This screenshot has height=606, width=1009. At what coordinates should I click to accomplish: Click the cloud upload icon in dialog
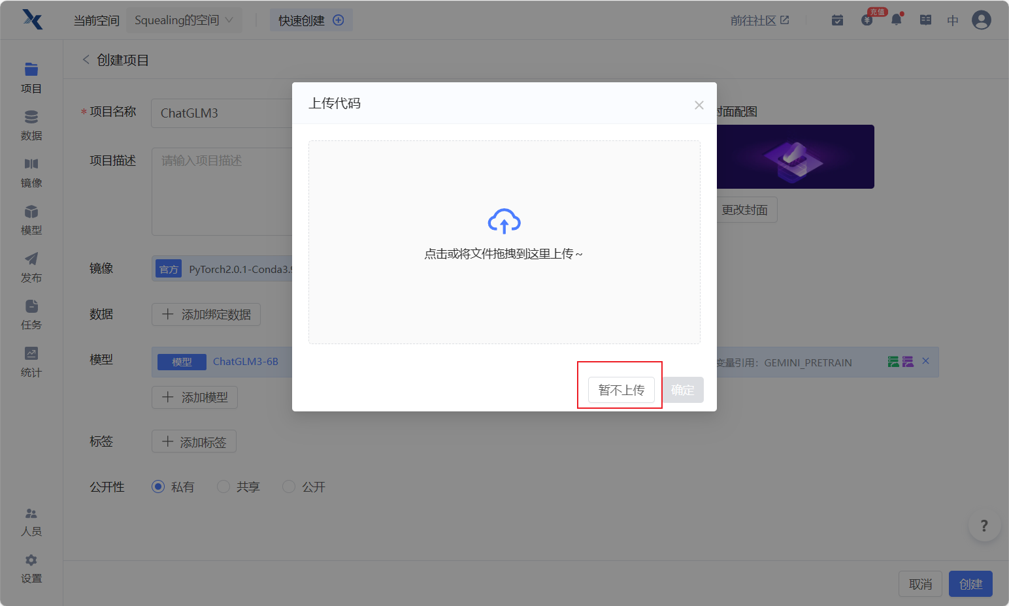pos(504,221)
